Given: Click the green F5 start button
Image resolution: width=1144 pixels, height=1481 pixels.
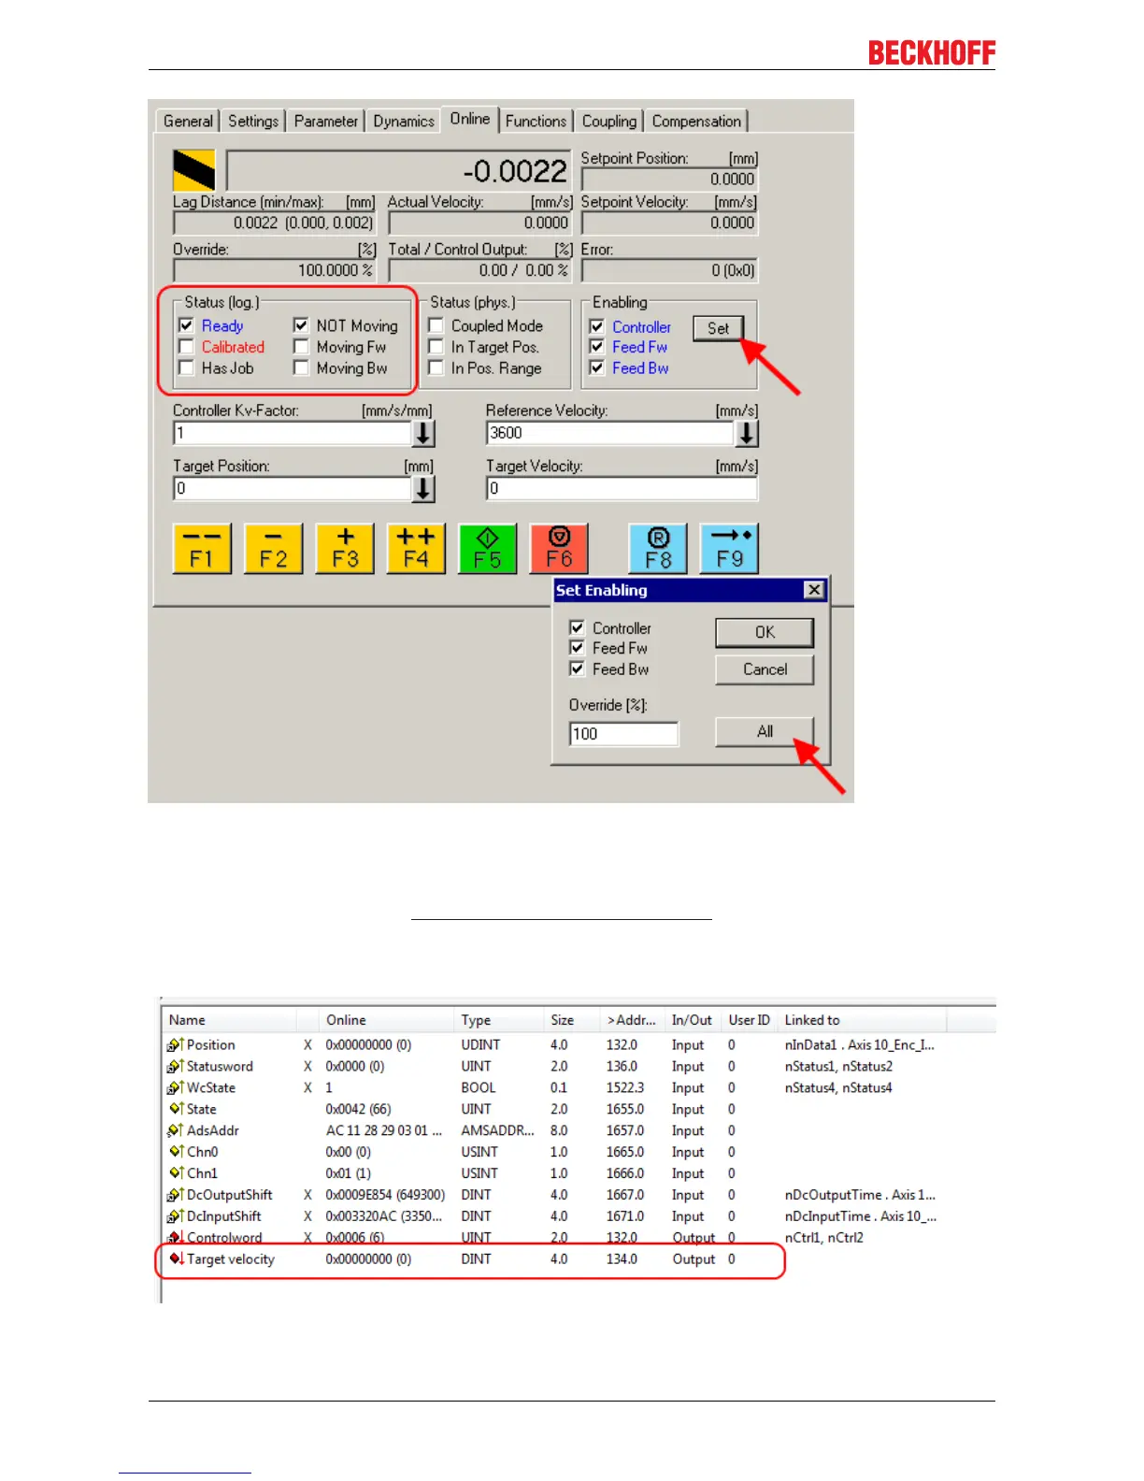Looking at the screenshot, I should click(488, 548).
